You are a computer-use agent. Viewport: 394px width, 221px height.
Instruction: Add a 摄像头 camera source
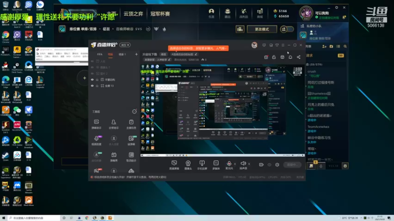188,165
